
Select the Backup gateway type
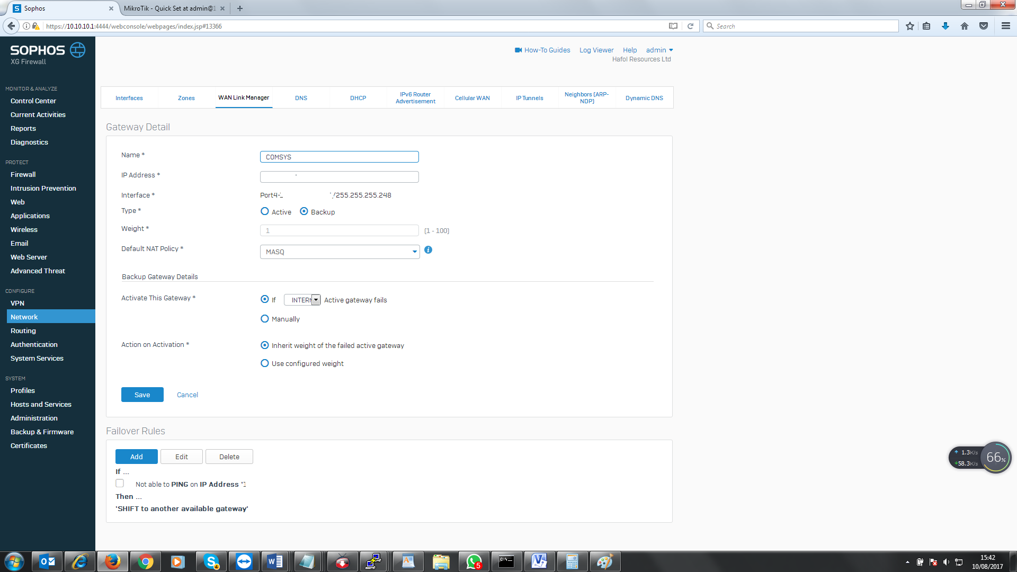click(x=304, y=211)
